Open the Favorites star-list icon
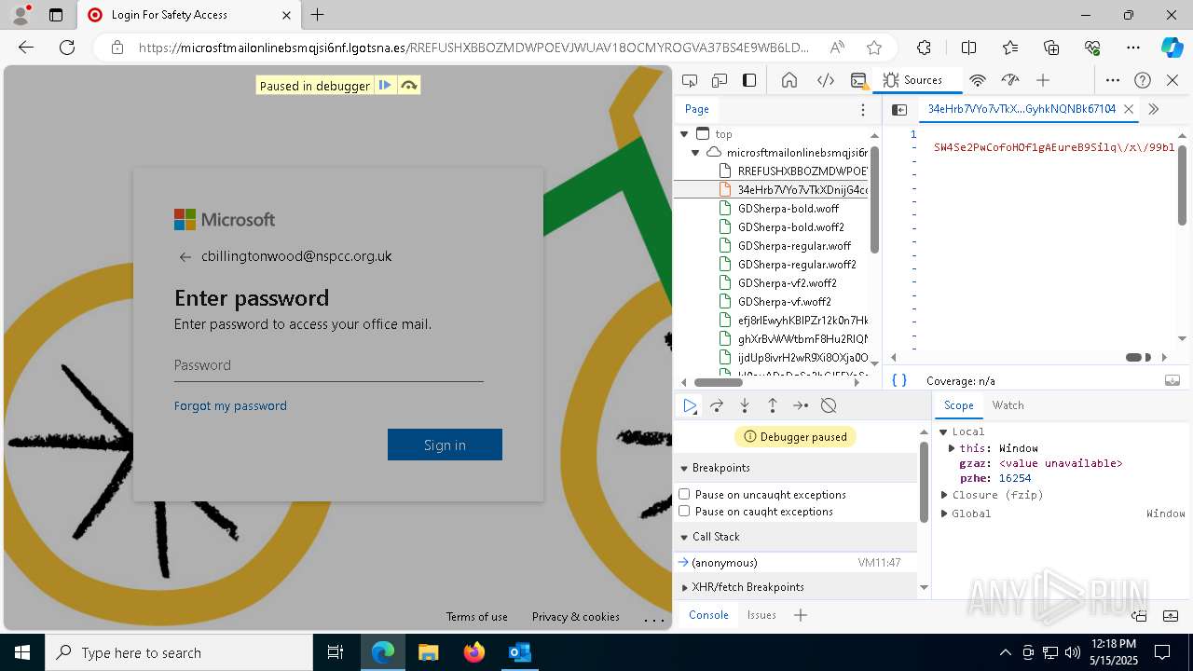 coord(1010,48)
